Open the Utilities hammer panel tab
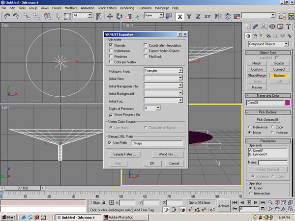Screen dimensions: 295x221 click(289, 27)
